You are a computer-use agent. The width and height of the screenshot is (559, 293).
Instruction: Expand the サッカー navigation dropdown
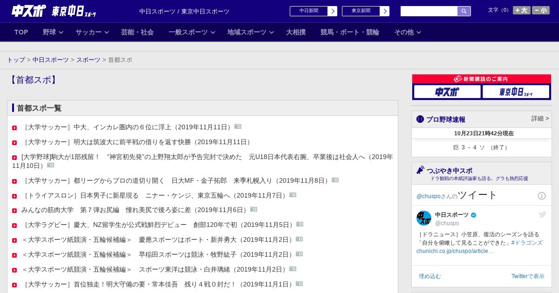tap(92, 32)
